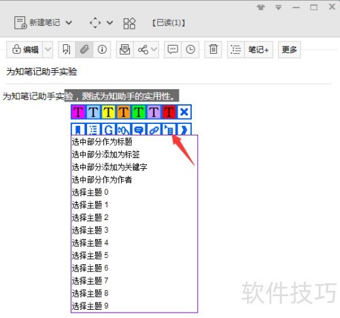
Task: Select 选择主题 2 from menu
Action: coord(134,218)
